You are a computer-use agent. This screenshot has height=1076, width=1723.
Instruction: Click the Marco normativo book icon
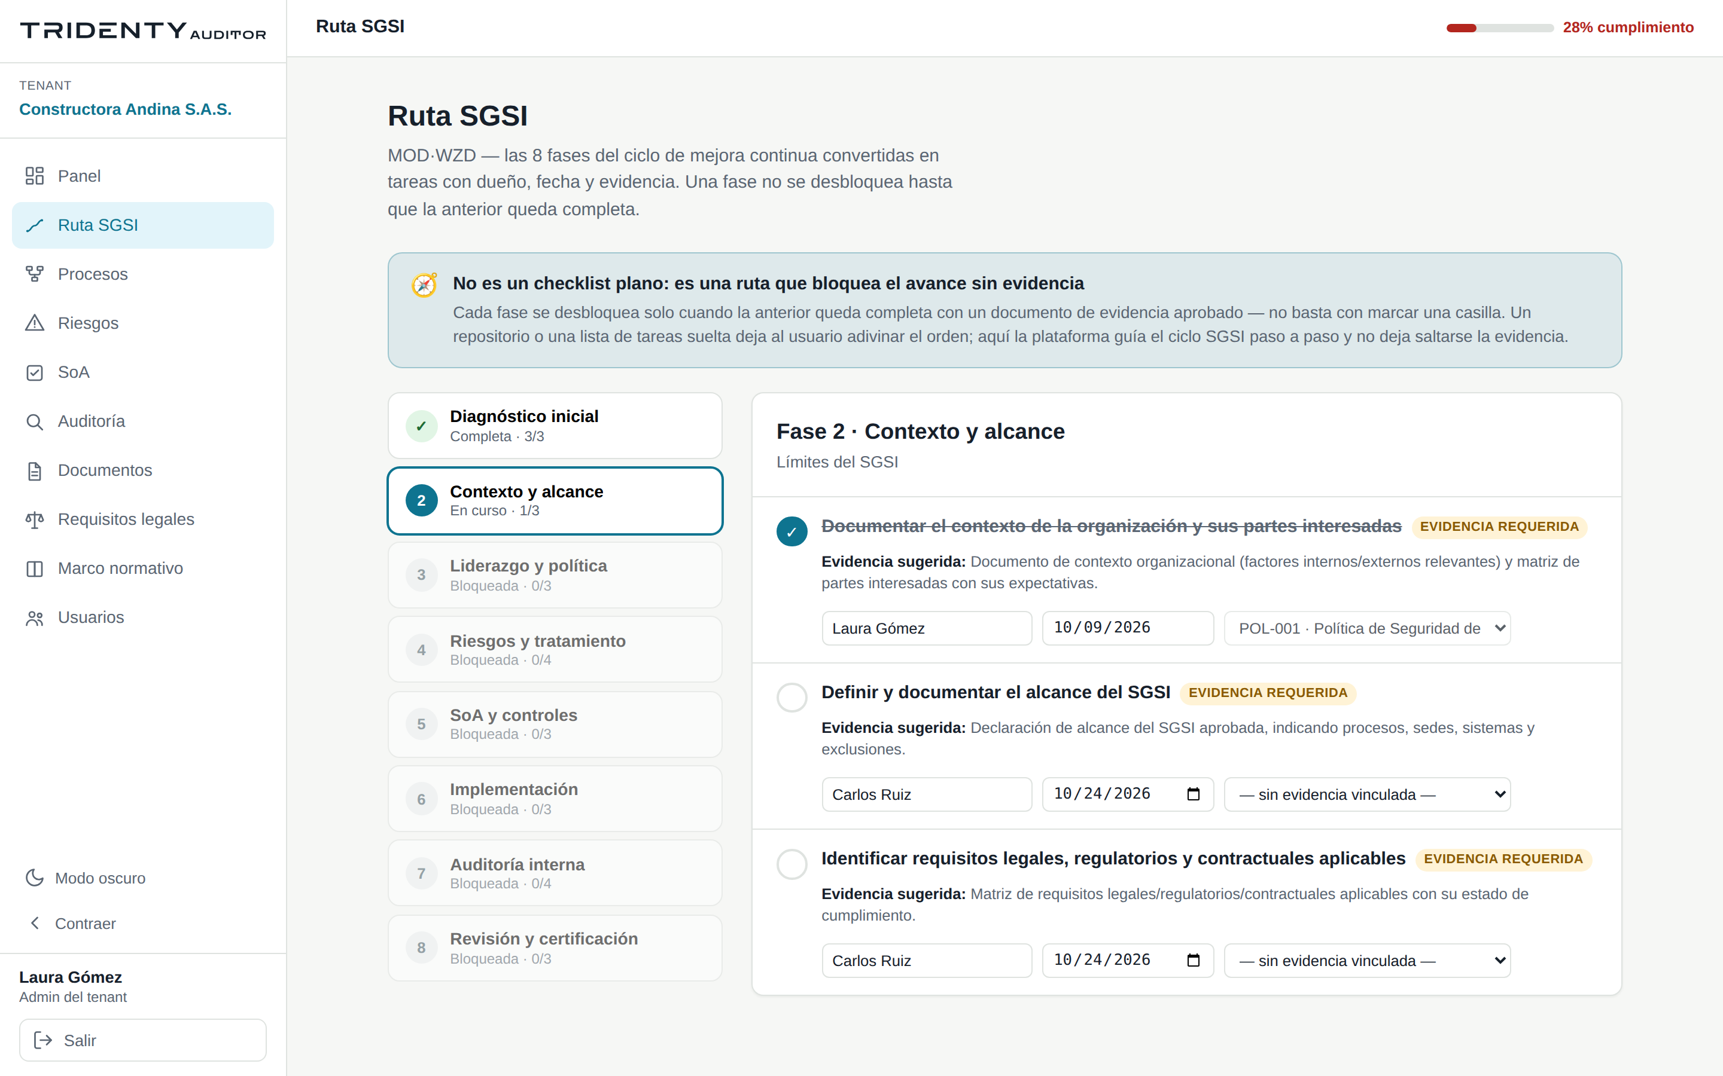(x=34, y=568)
